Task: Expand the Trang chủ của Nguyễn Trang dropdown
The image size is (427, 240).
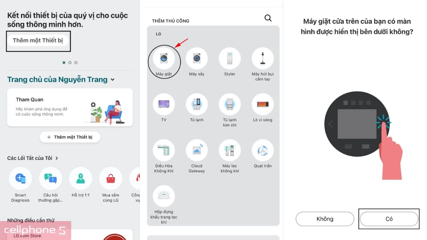Action: click(113, 80)
